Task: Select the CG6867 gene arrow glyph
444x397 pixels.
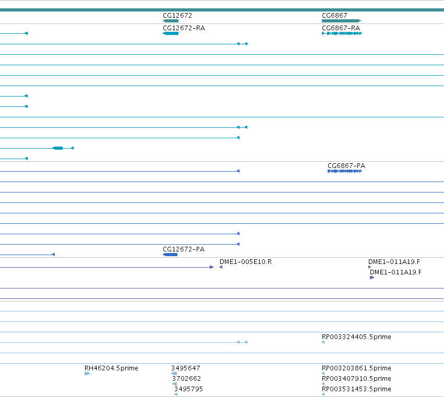Action: coord(342,21)
